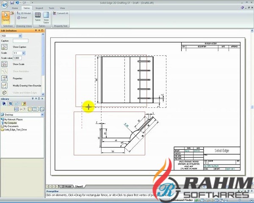Click the Fit icon in status bar

(x=216, y=200)
